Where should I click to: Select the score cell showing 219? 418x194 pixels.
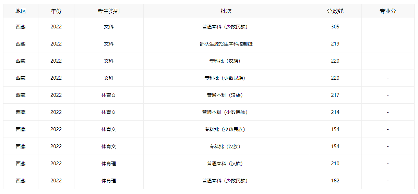pos(335,44)
